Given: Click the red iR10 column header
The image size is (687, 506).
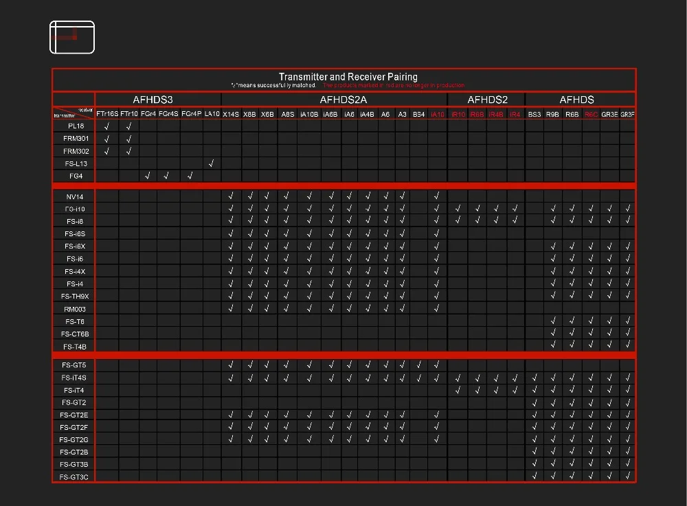Looking at the screenshot, I should 458,114.
